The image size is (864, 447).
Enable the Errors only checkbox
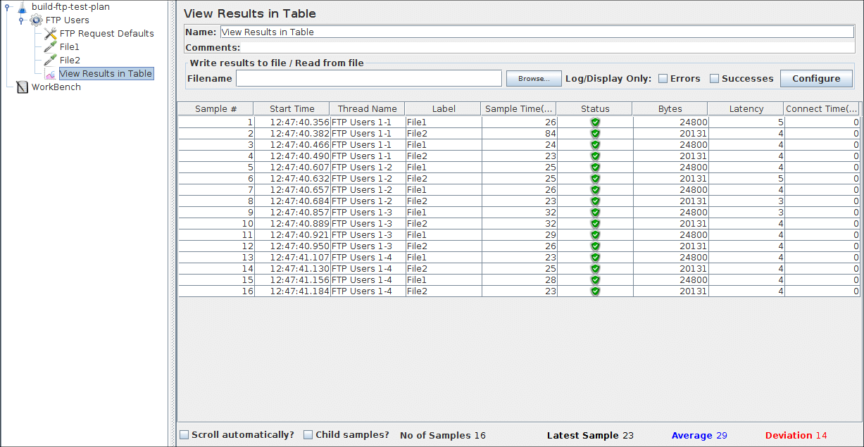pyautogui.click(x=663, y=79)
